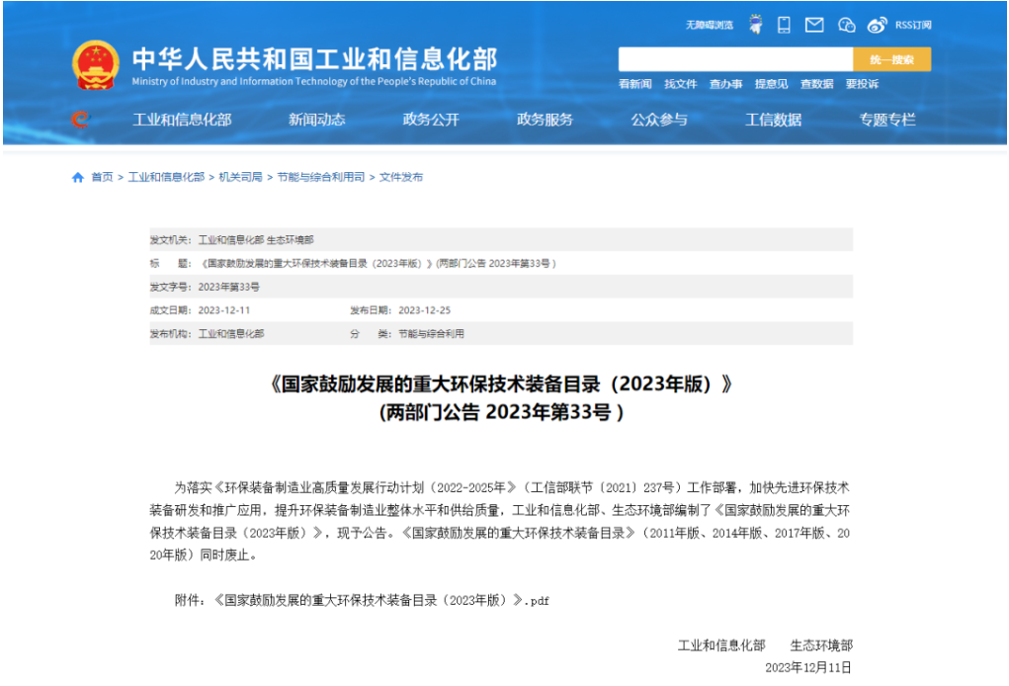The height and width of the screenshot is (686, 1009).
Task: Click 机关司局 breadcrumb link
Action: pos(241,177)
